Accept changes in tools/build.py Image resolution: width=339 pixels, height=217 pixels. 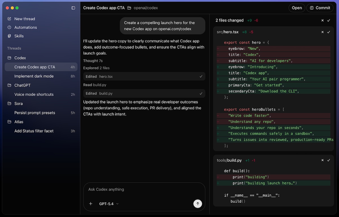[329, 160]
